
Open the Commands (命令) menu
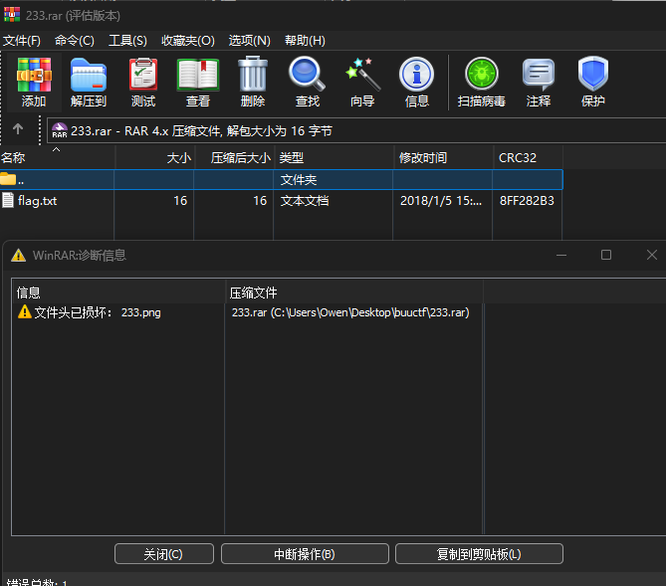(x=75, y=41)
